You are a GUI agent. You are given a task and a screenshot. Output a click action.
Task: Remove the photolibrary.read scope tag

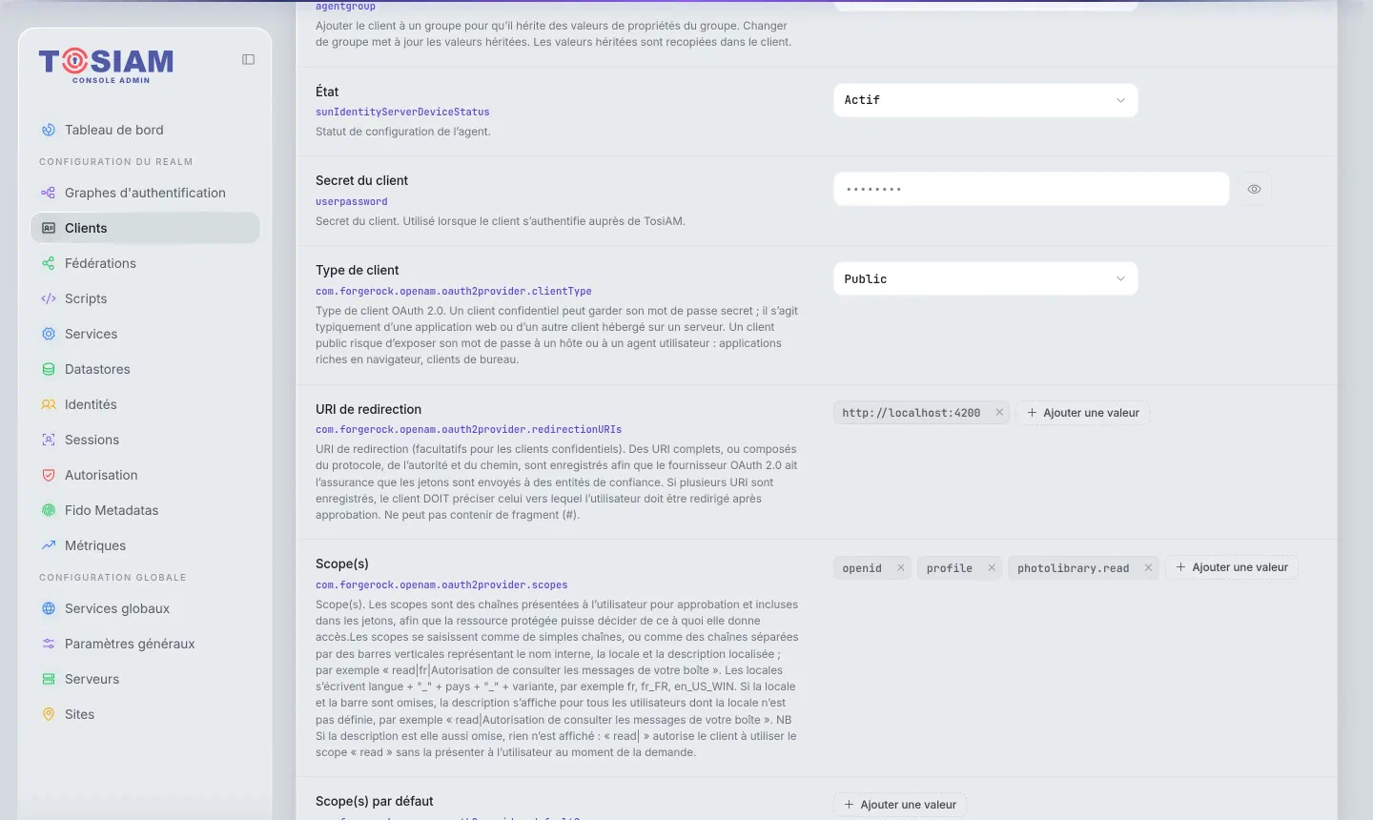(1148, 568)
